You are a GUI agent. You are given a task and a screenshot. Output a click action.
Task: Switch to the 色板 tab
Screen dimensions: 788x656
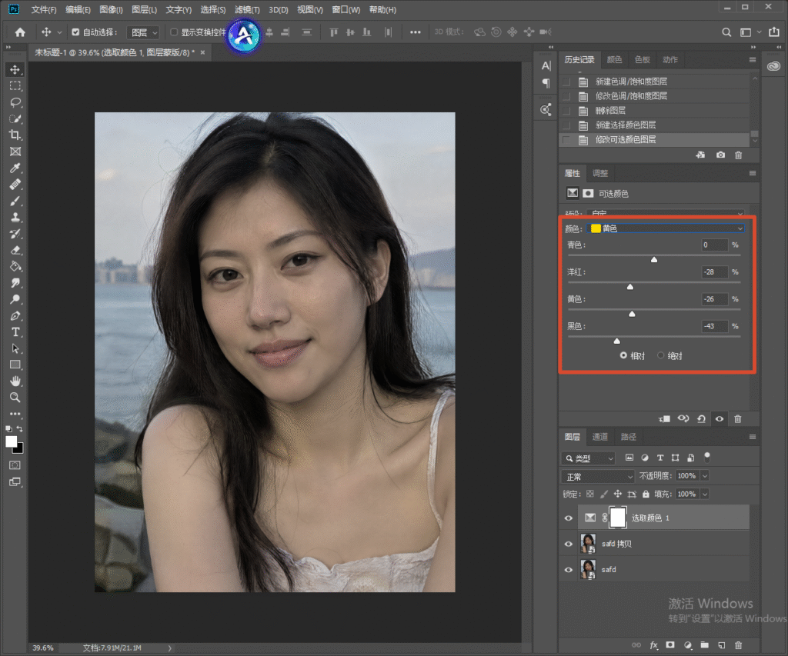coord(643,60)
